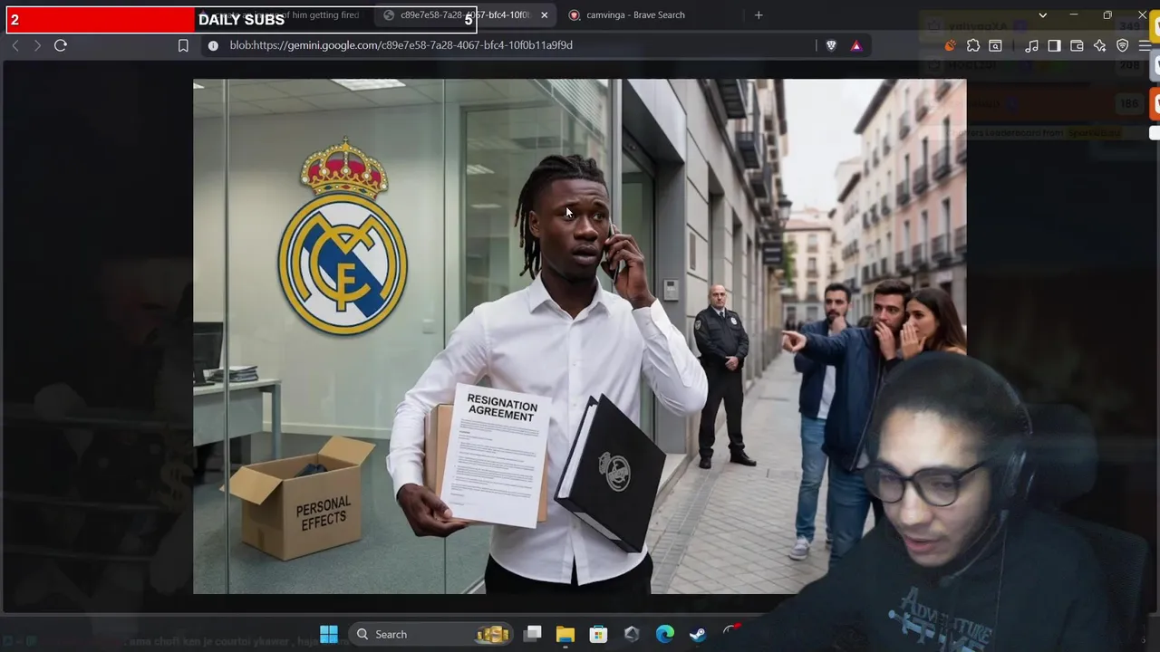Open the Windows Start menu

329,634
